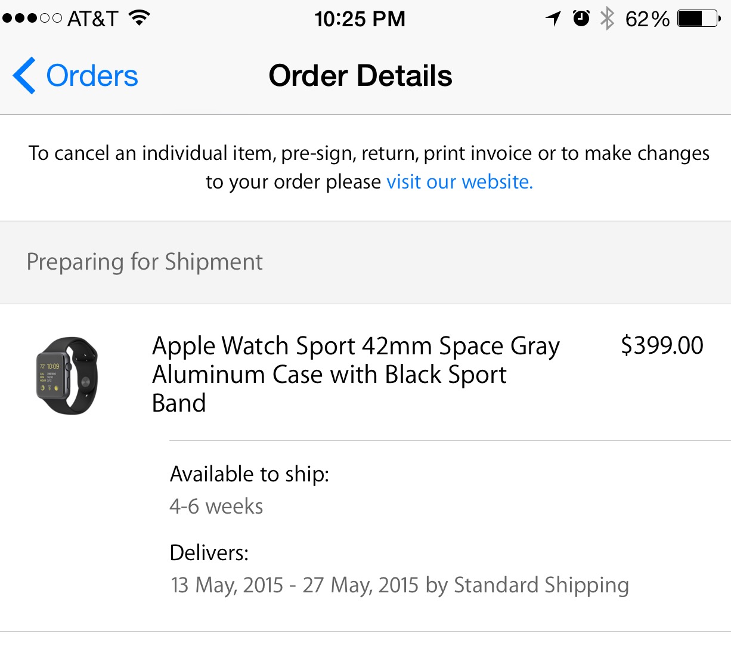Tap the alarm clock status icon
The height and width of the screenshot is (655, 731).
click(x=581, y=18)
